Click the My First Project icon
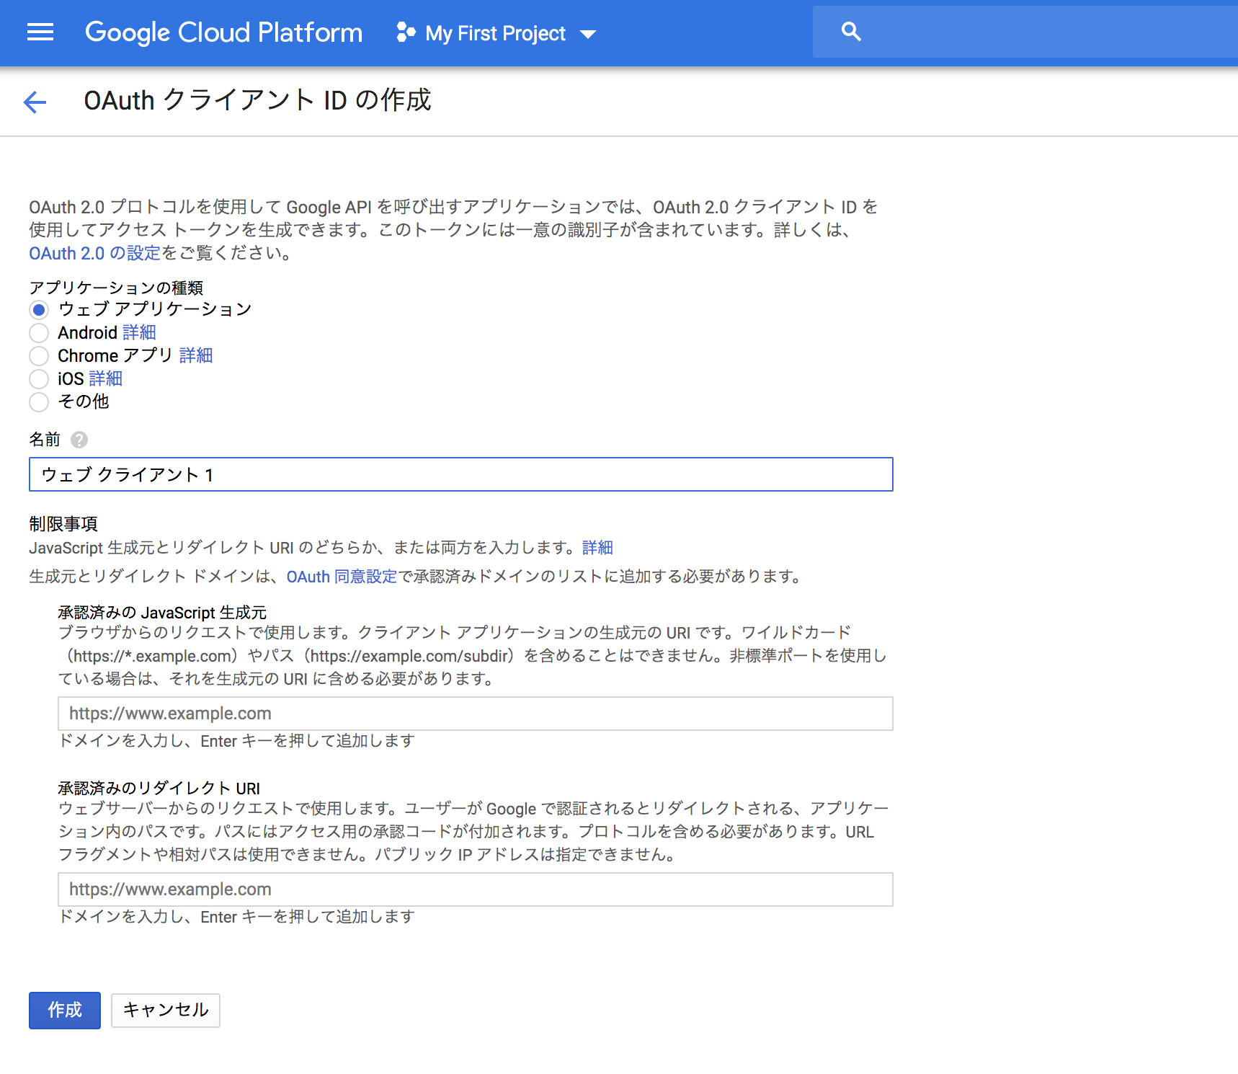The image size is (1238, 1074). tap(404, 32)
